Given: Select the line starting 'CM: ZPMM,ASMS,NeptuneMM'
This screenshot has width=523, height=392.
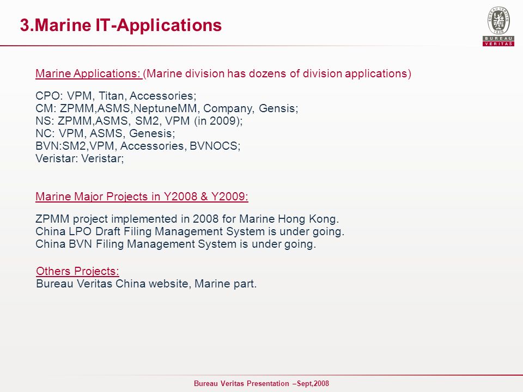Looking at the screenshot, I should (x=167, y=108).
